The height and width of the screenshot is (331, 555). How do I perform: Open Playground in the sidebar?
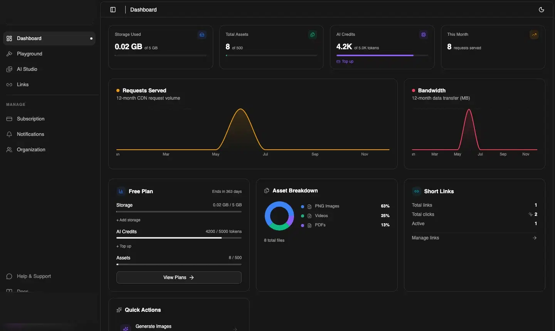49,54
